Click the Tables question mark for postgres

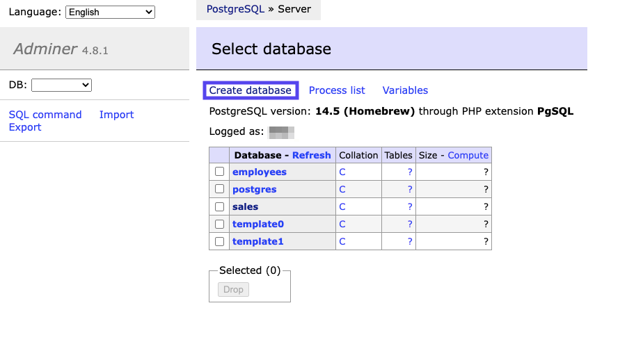point(410,189)
